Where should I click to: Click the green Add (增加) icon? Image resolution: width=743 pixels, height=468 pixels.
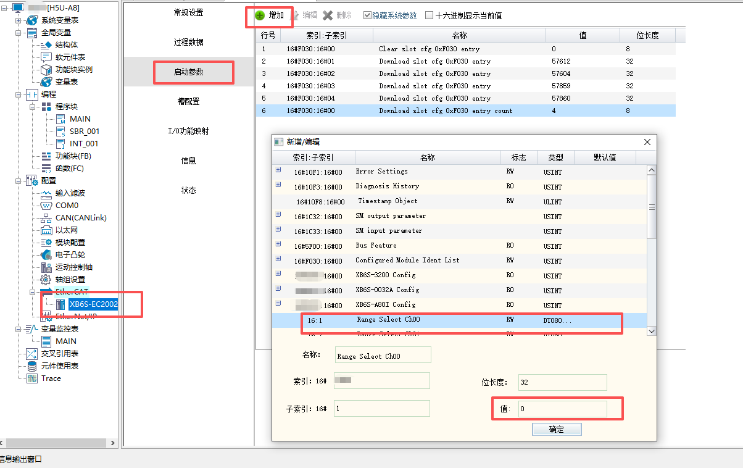(x=260, y=15)
